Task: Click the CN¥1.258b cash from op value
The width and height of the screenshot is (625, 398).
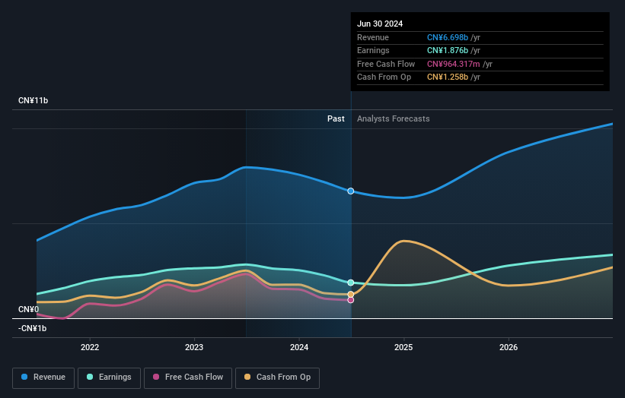Action: [448, 77]
